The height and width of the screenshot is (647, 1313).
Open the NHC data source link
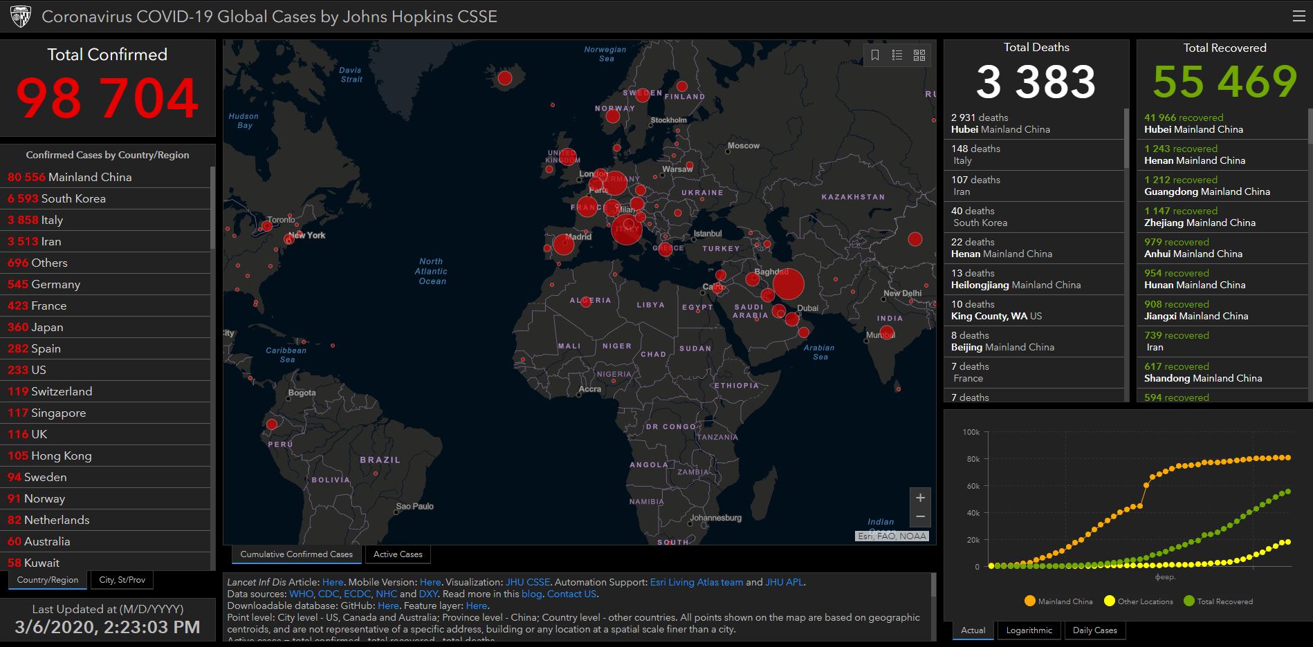(x=386, y=594)
